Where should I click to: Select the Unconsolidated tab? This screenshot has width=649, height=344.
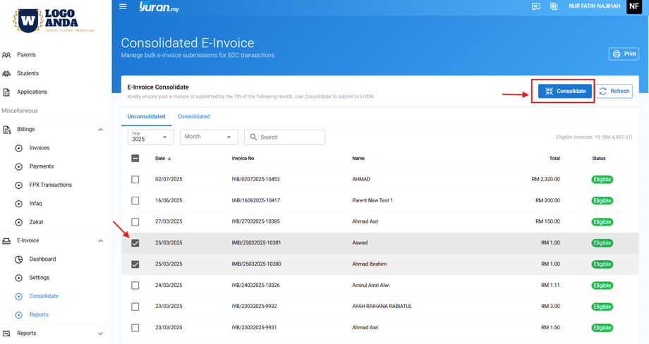tap(146, 116)
